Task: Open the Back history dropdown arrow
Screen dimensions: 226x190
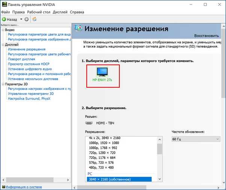Action: pos(21,19)
